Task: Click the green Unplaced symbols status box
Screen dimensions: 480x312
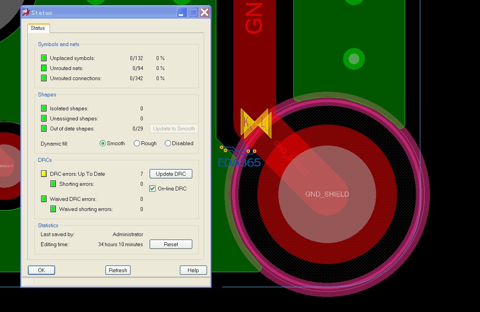Action: click(x=44, y=58)
